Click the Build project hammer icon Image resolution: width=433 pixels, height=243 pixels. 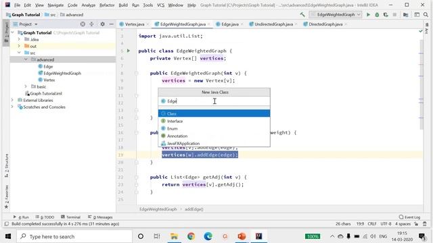pos(302,15)
